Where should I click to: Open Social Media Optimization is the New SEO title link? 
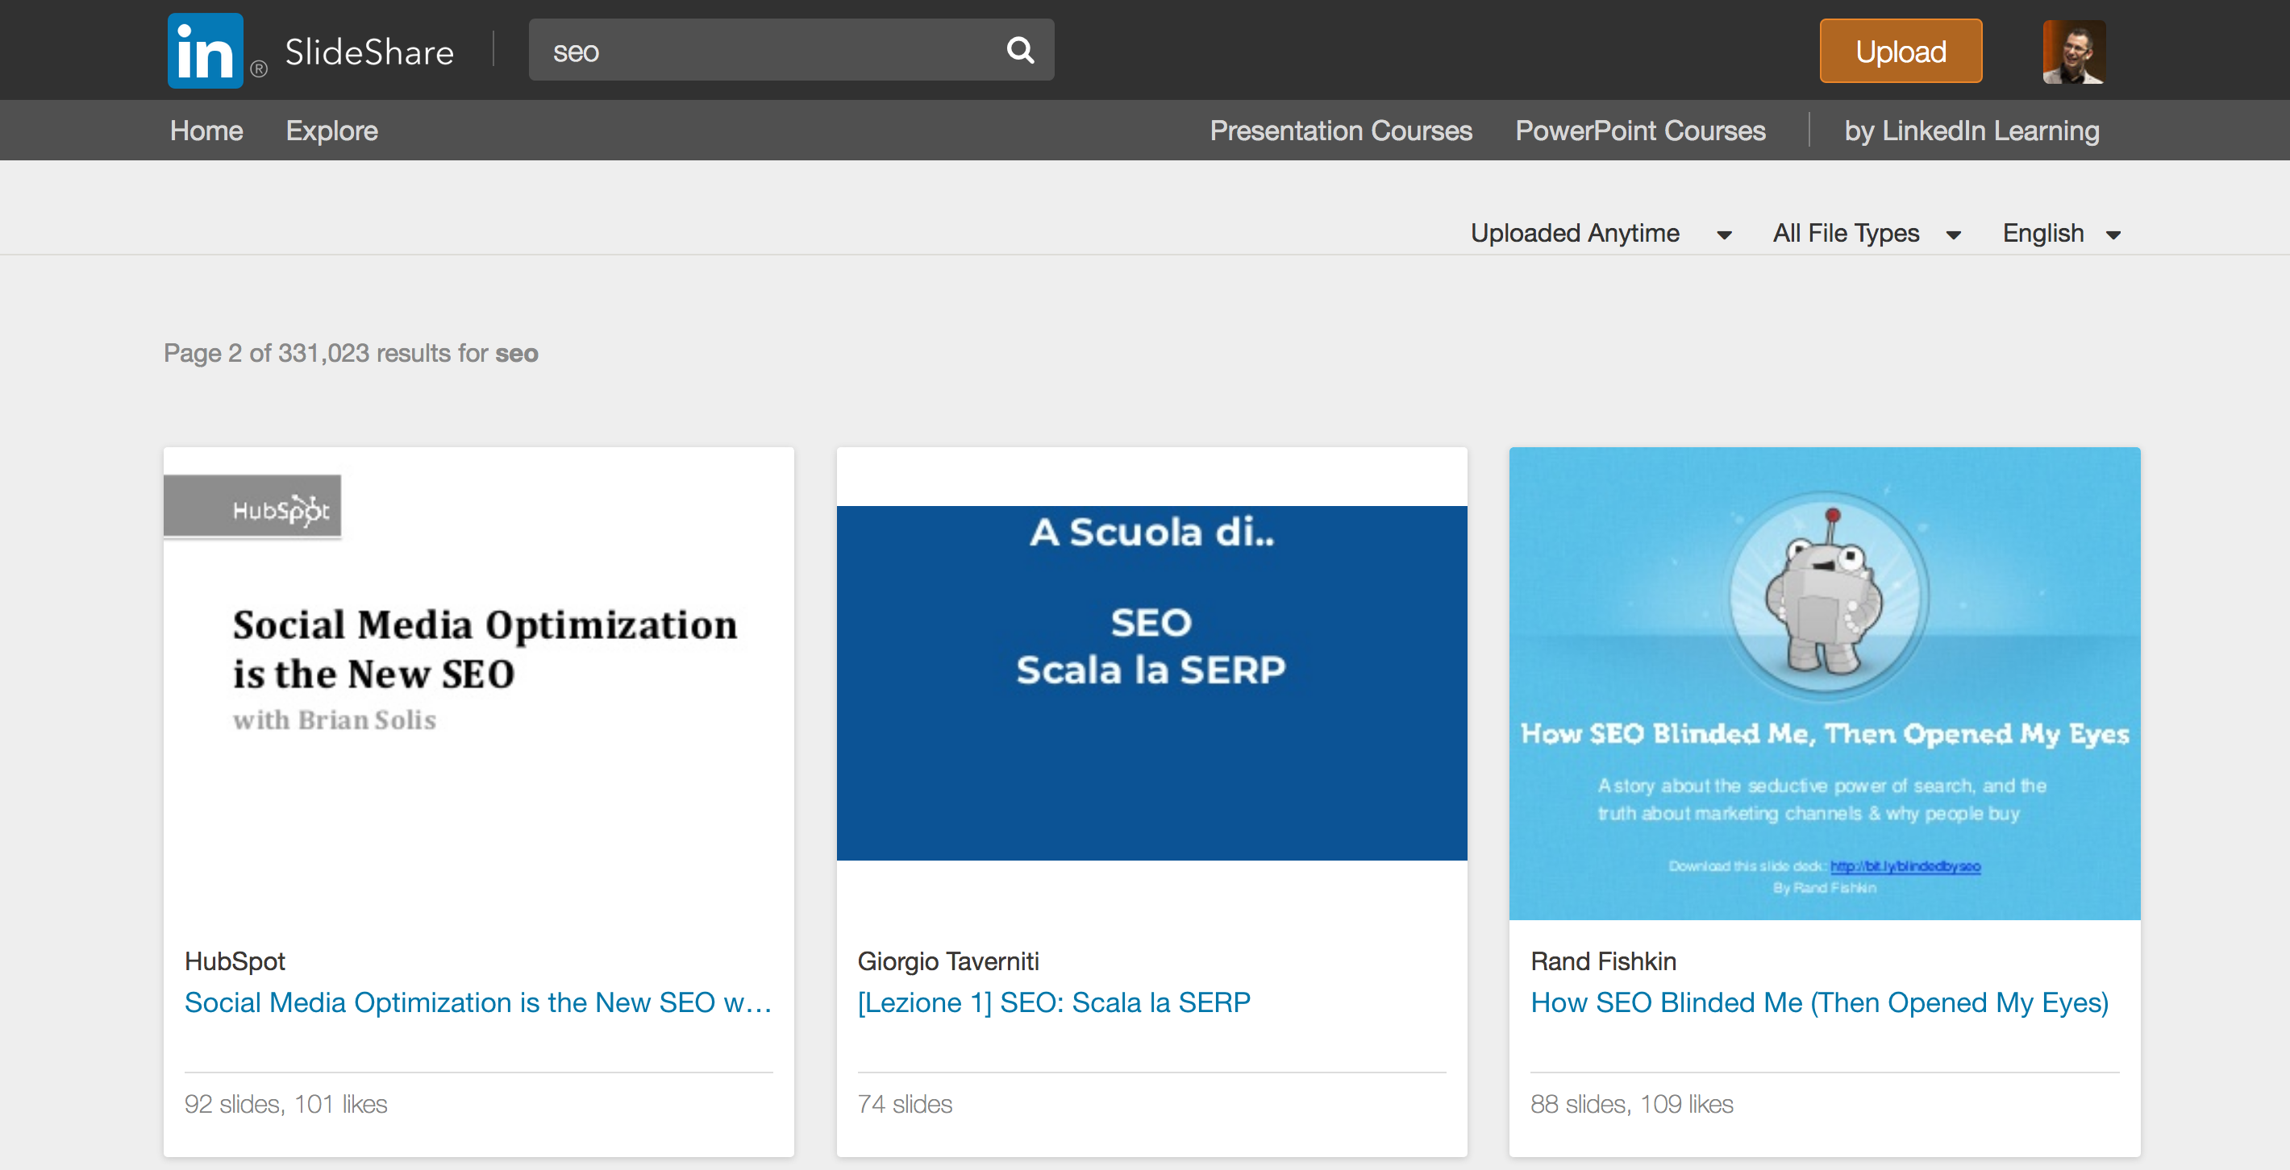[478, 1002]
